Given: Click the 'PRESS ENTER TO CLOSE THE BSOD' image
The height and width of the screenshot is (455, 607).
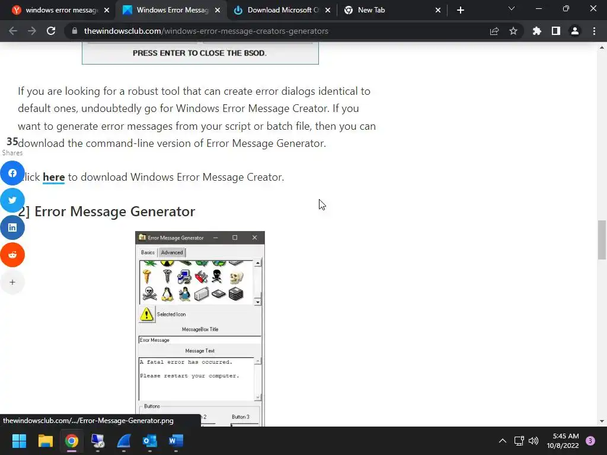Looking at the screenshot, I should (200, 53).
